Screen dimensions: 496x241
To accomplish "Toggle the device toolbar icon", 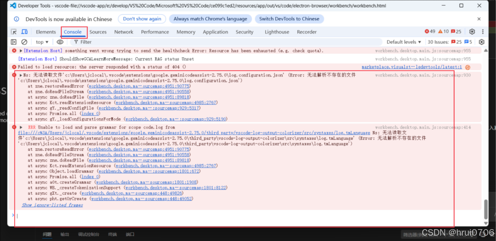I will tap(24, 32).
